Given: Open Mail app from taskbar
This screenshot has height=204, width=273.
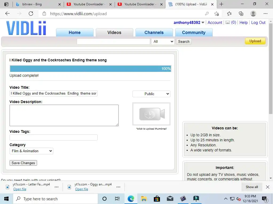Looking at the screenshot, I should pyautogui.click(x=170, y=199).
